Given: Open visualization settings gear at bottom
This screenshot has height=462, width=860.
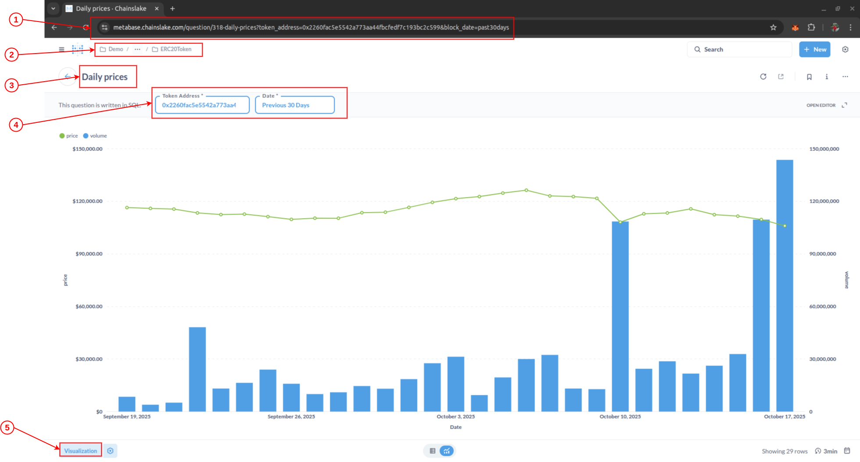Looking at the screenshot, I should [x=111, y=451].
